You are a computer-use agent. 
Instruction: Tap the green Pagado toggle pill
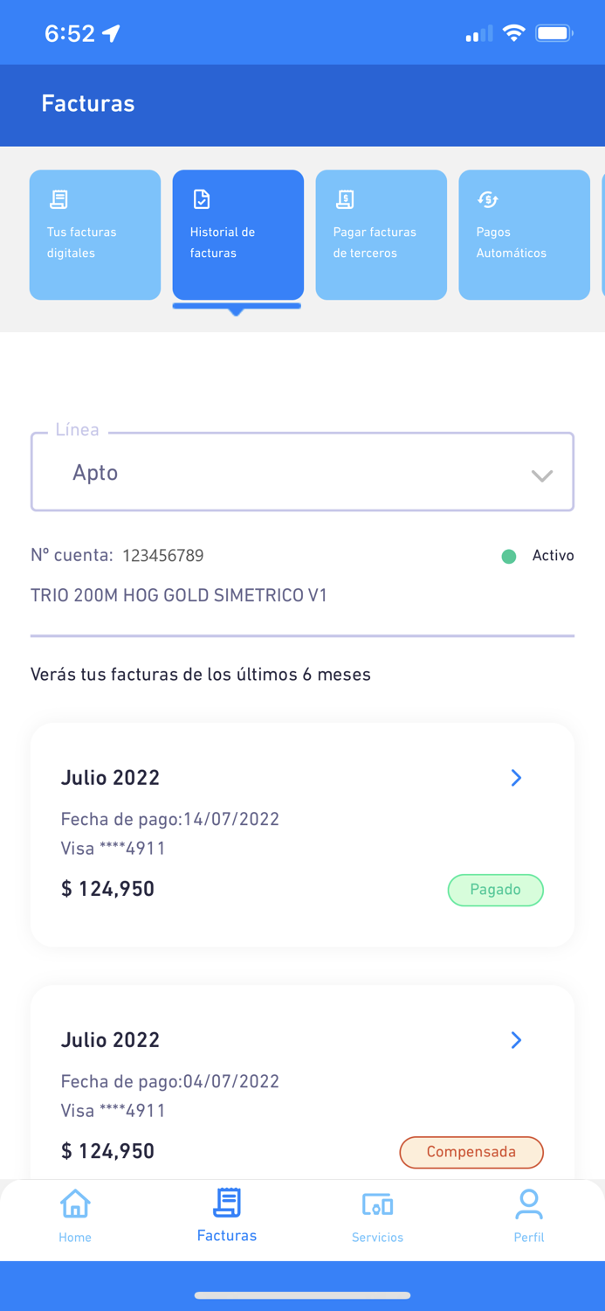tap(496, 890)
